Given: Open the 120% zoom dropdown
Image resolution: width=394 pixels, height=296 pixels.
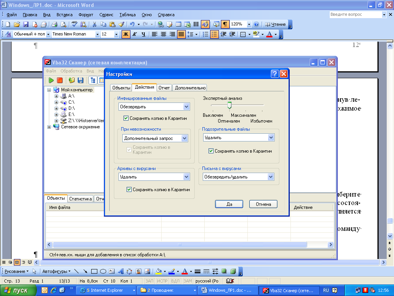Looking at the screenshot, I should 249,24.
